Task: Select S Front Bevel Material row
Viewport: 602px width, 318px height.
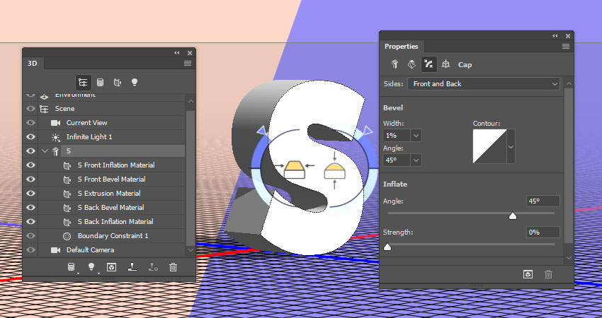Action: point(112,179)
